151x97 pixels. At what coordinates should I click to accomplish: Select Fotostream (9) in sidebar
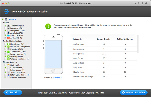click(x=16, y=28)
